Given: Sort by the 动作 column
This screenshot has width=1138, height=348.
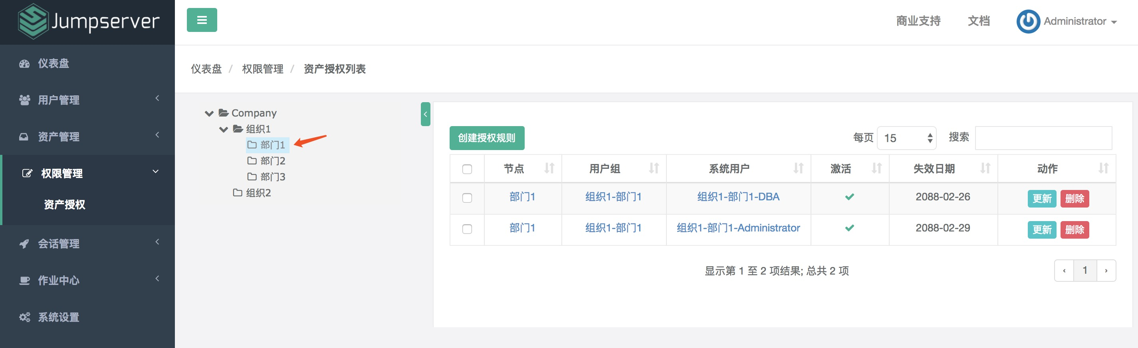Looking at the screenshot, I should coord(1057,168).
